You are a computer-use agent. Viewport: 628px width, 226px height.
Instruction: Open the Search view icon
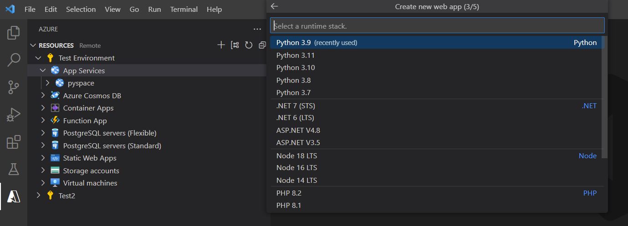13,60
